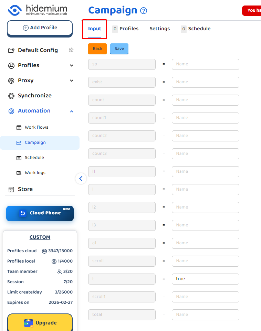Collapse the Automation menu chevron
261x331 pixels.
tap(72, 111)
